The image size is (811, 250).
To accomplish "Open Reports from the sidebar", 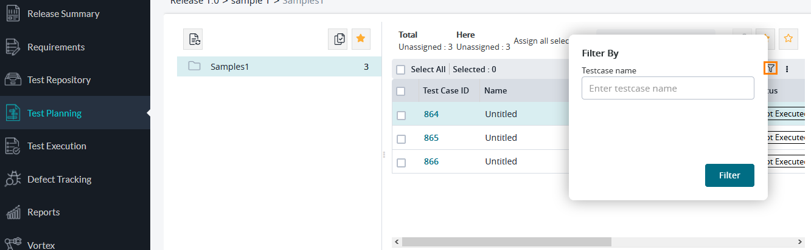I will tap(43, 212).
